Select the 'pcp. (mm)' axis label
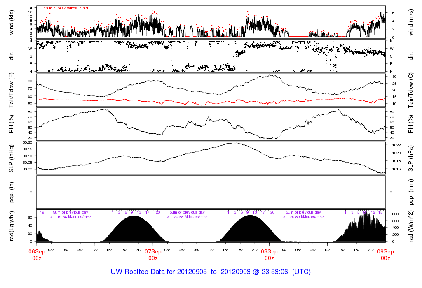 (x=411, y=192)
